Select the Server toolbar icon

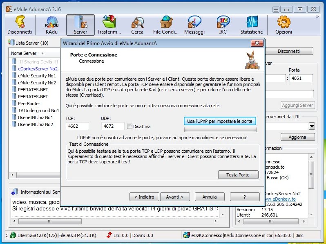[80, 25]
